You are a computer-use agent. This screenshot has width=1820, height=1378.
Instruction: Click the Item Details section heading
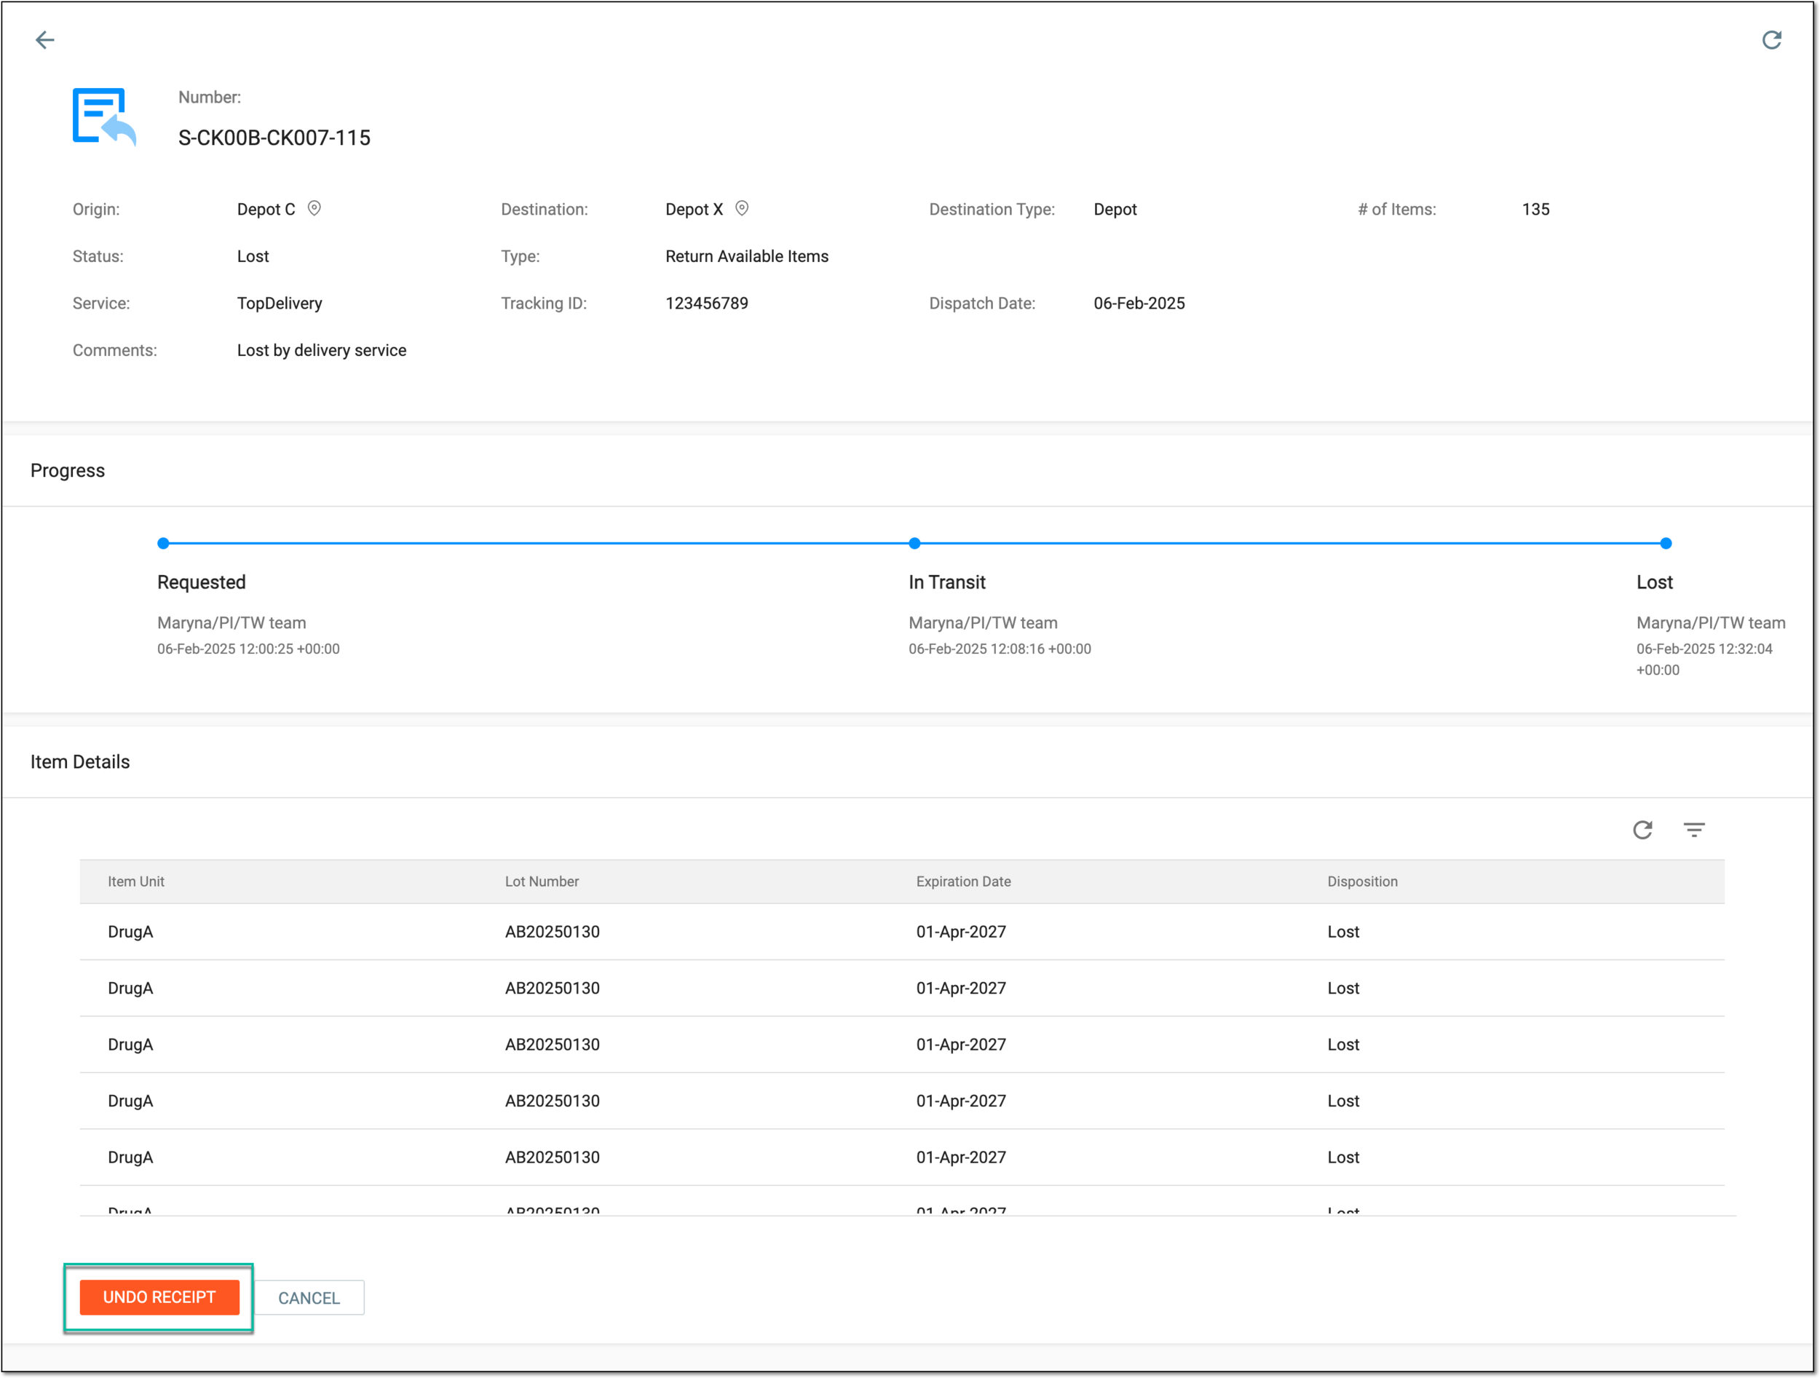click(x=80, y=762)
